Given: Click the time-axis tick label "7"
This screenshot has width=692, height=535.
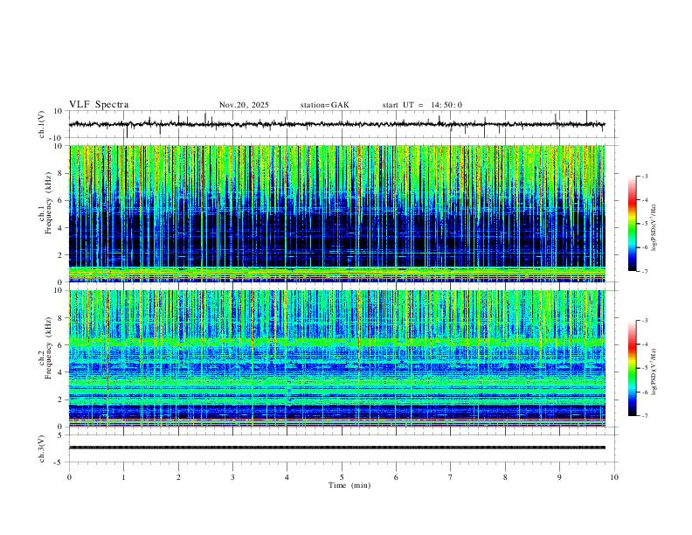Looking at the screenshot, I should (451, 477).
